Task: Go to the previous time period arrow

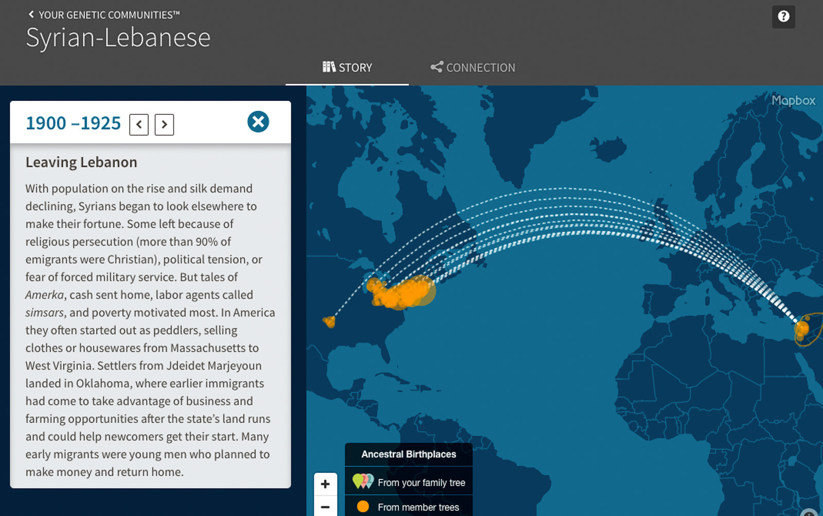Action: [139, 124]
